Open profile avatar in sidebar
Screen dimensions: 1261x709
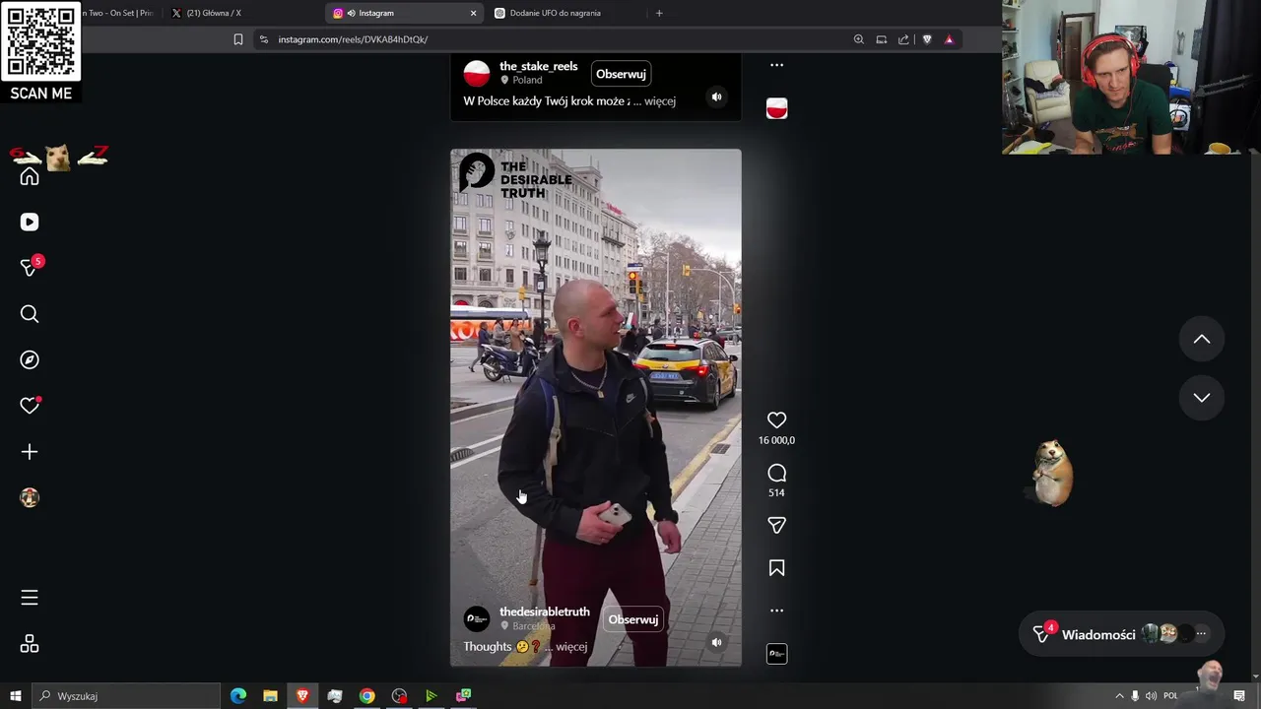[x=30, y=497]
